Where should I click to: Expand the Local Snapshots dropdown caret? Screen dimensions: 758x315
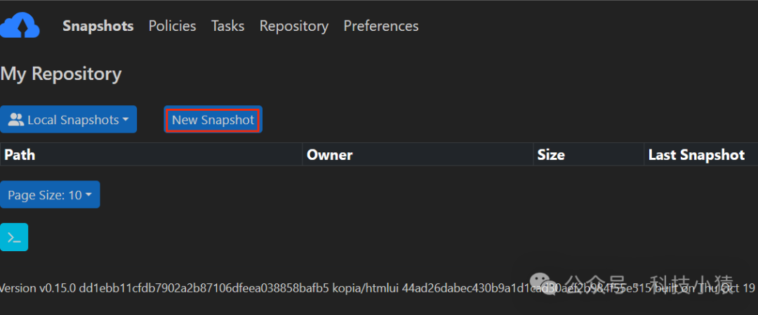coord(126,120)
